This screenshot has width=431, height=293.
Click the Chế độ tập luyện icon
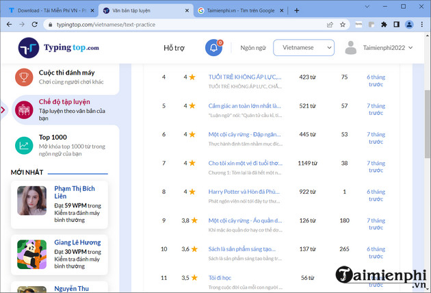point(24,110)
